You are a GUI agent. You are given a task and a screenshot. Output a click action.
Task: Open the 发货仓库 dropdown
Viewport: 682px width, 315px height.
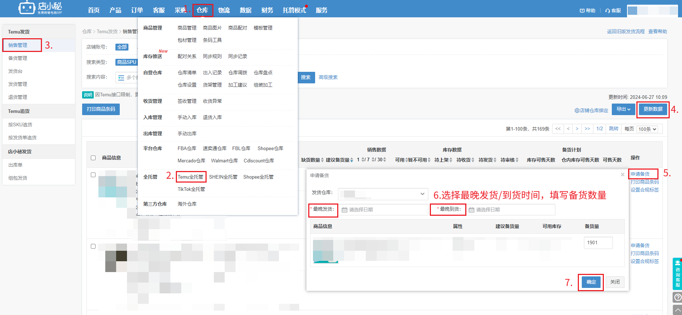click(383, 194)
